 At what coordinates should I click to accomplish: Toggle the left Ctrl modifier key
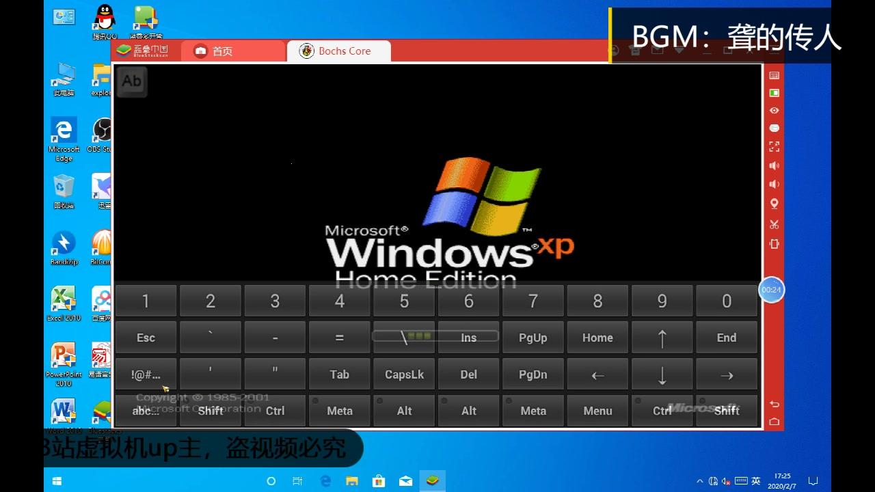pos(275,411)
